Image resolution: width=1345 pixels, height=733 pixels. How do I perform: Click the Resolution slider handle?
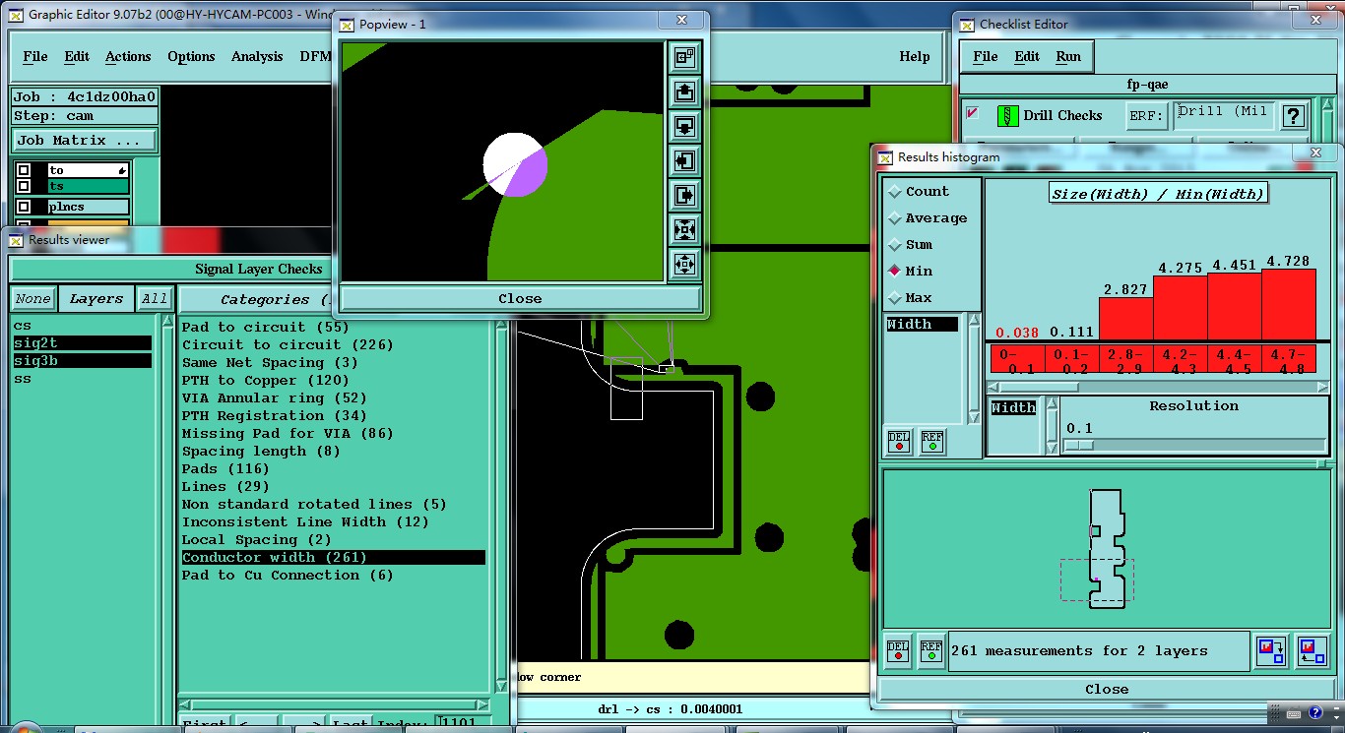[x=1079, y=446]
